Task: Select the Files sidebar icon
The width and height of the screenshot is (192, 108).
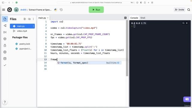Action: 5,19
